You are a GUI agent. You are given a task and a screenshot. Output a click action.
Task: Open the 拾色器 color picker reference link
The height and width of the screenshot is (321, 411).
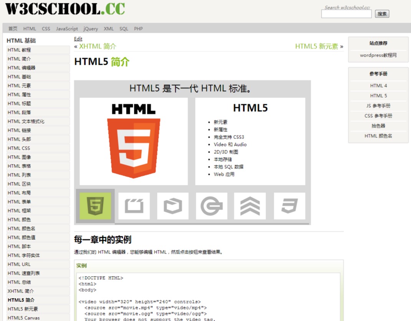click(x=378, y=126)
